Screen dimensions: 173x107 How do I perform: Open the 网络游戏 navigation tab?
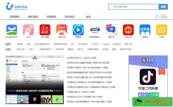point(15,17)
